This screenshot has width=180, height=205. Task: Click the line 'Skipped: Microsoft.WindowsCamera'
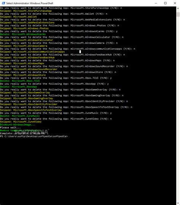point(24,46)
